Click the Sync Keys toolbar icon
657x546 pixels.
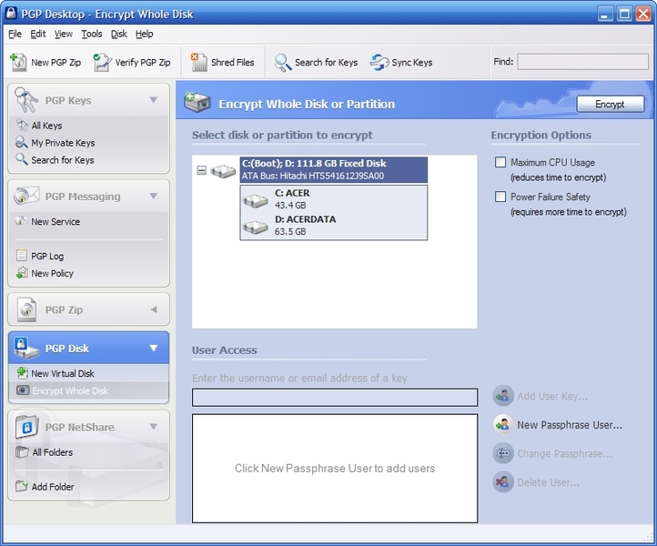point(379,62)
